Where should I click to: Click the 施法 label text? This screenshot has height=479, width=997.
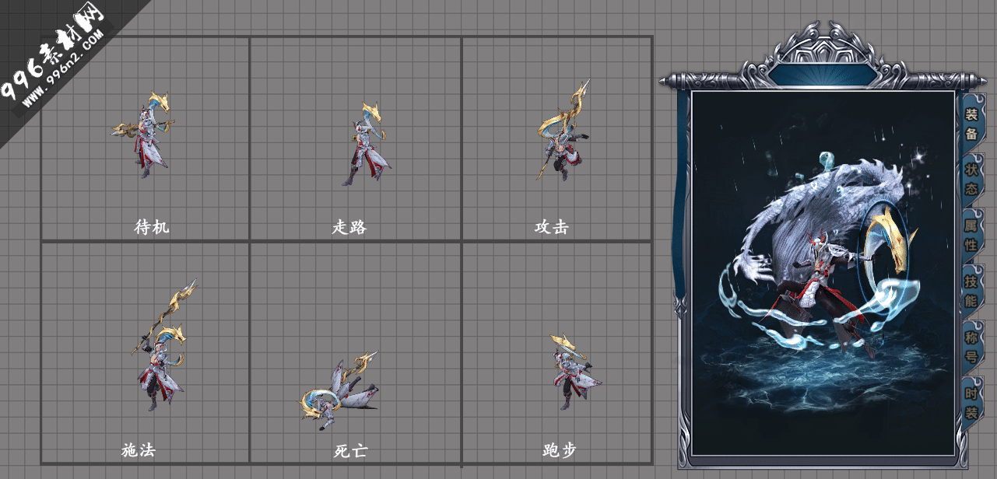click(x=139, y=449)
